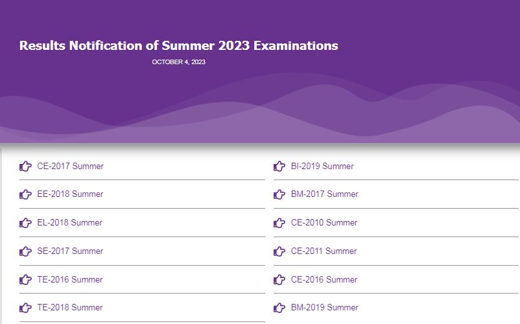Open the BM-2017 Summer link
This screenshot has width=520, height=324.
pyautogui.click(x=325, y=194)
